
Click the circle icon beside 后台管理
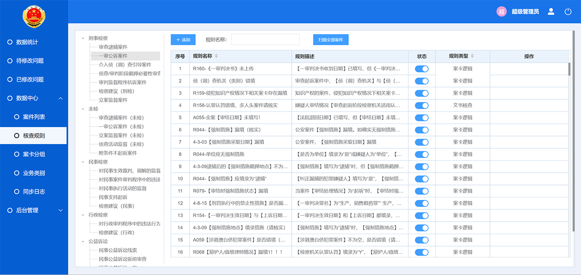click(10, 210)
